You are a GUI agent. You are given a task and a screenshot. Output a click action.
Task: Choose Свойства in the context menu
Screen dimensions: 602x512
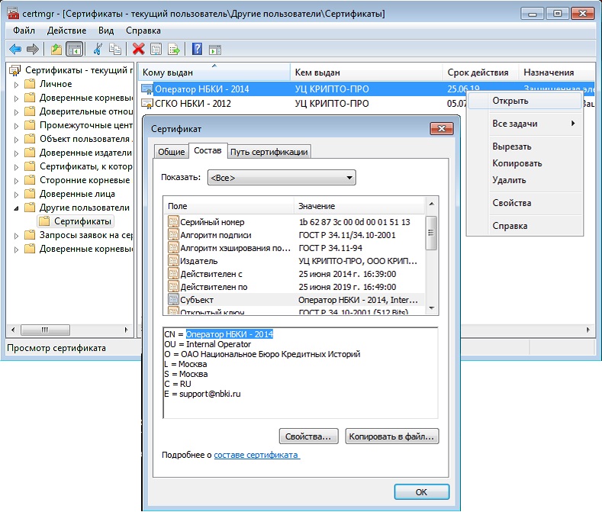tap(524, 203)
